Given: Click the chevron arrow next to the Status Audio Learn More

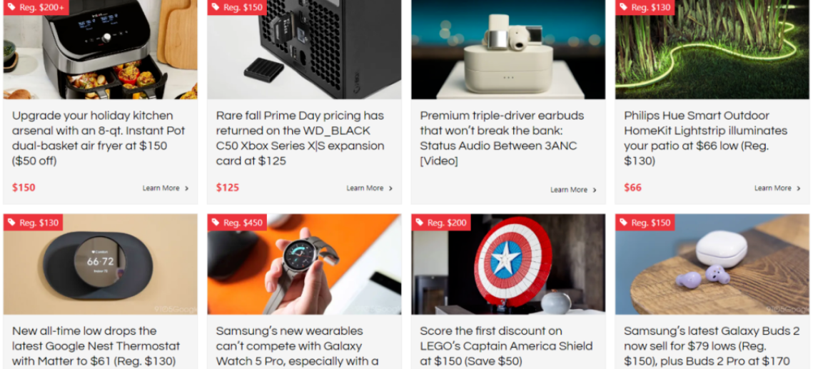Looking at the screenshot, I should pos(595,190).
